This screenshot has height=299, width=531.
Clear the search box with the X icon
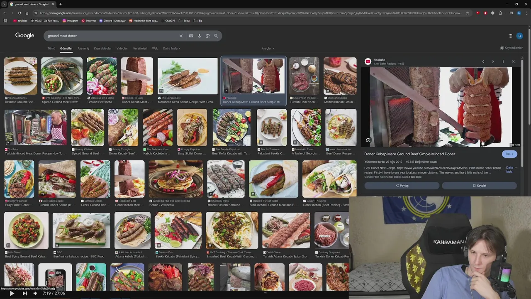click(181, 36)
